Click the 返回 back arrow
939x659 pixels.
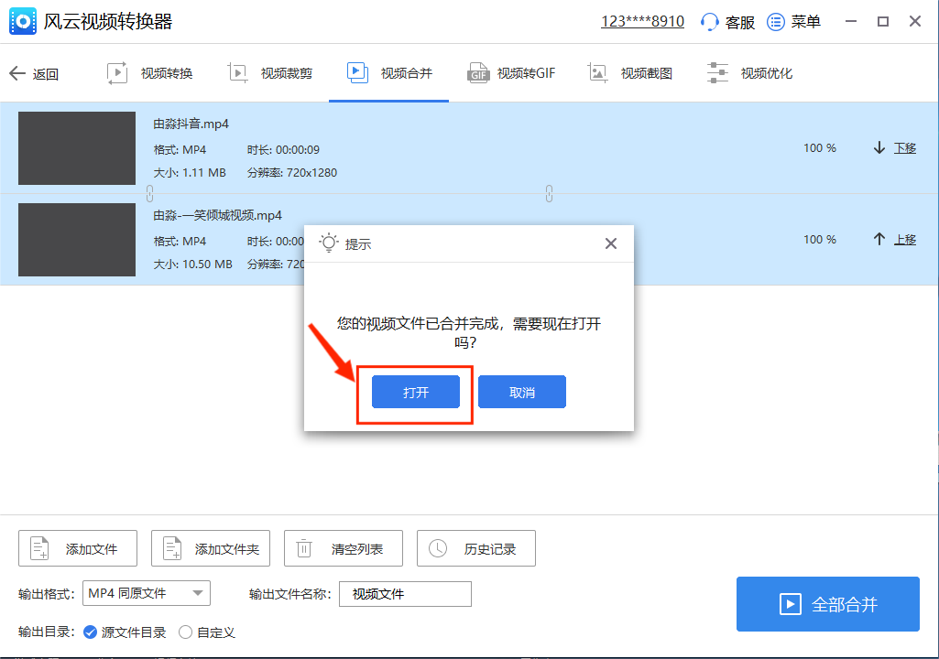point(19,73)
